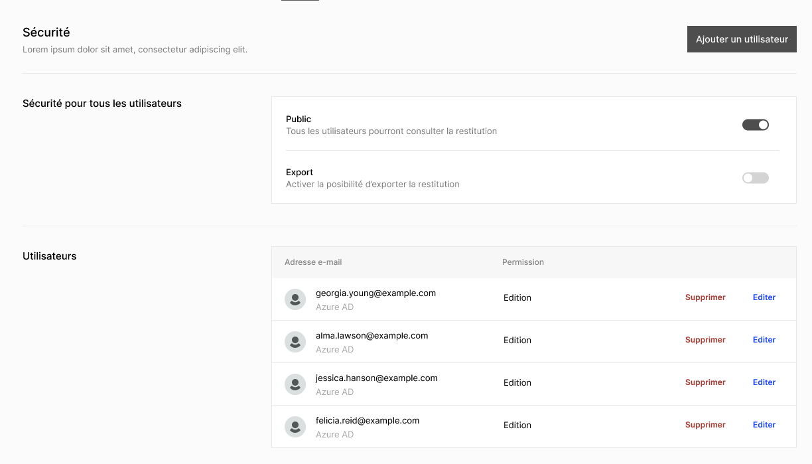Click avatar icon for felicia.reid@example.com
This screenshot has height=464, width=812.
(x=295, y=427)
